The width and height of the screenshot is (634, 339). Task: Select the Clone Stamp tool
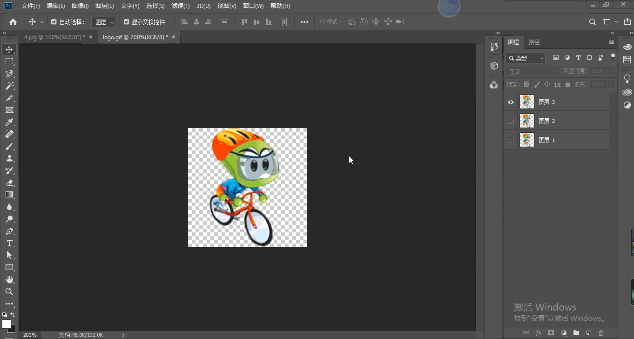(9, 158)
